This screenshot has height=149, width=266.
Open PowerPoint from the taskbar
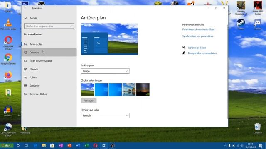(69, 145)
